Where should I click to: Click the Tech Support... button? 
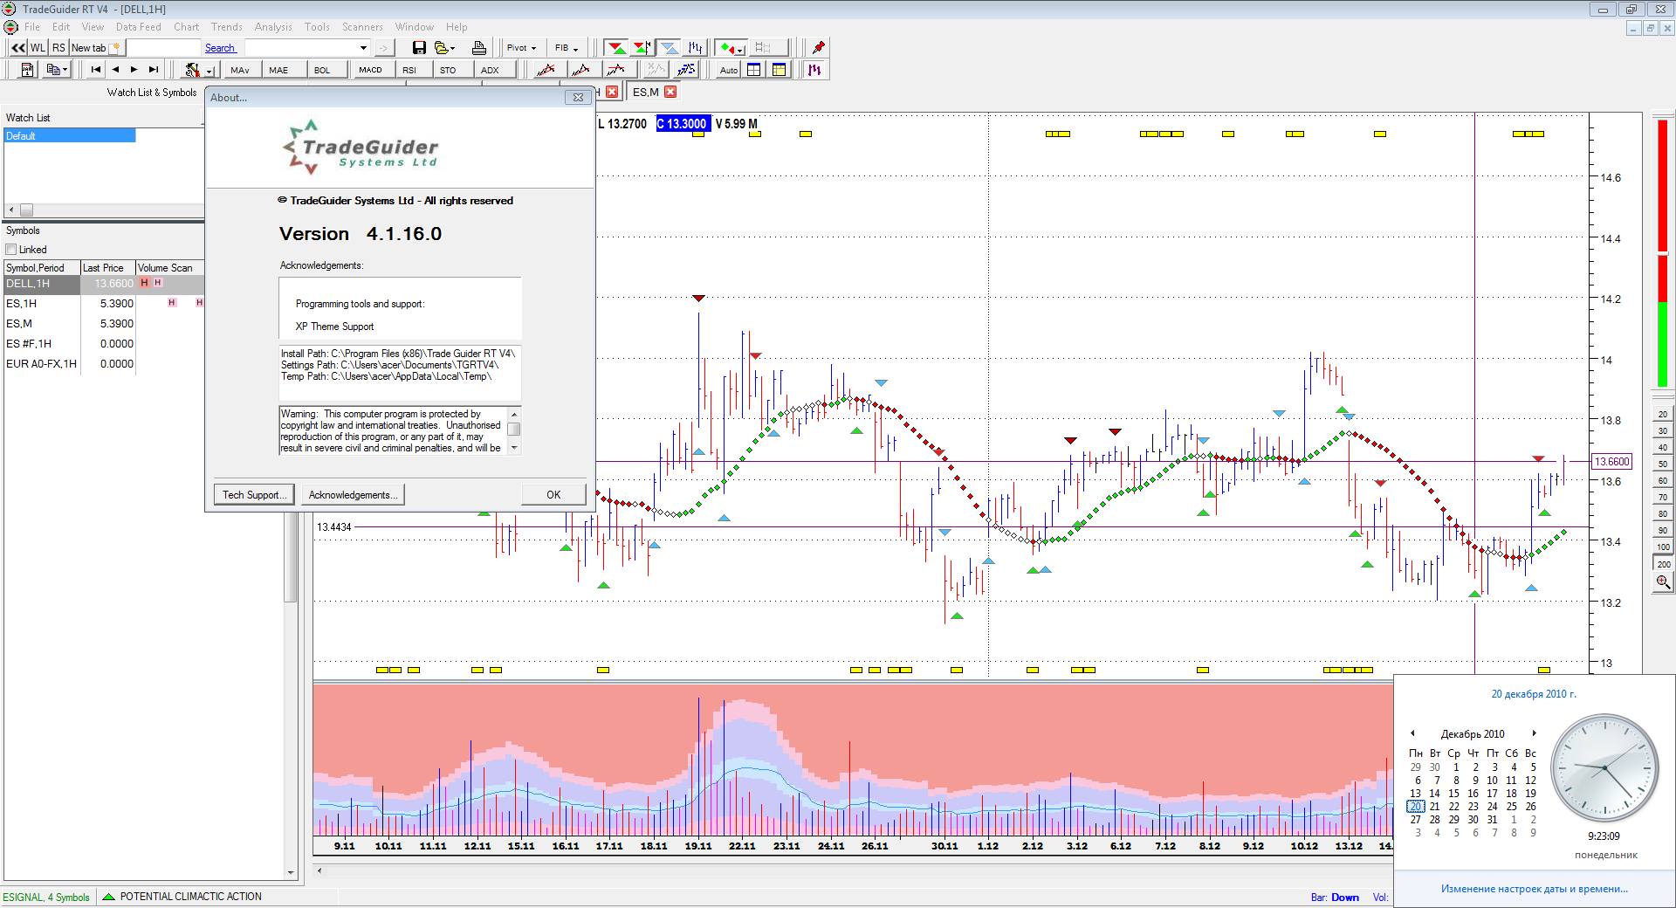(x=254, y=495)
